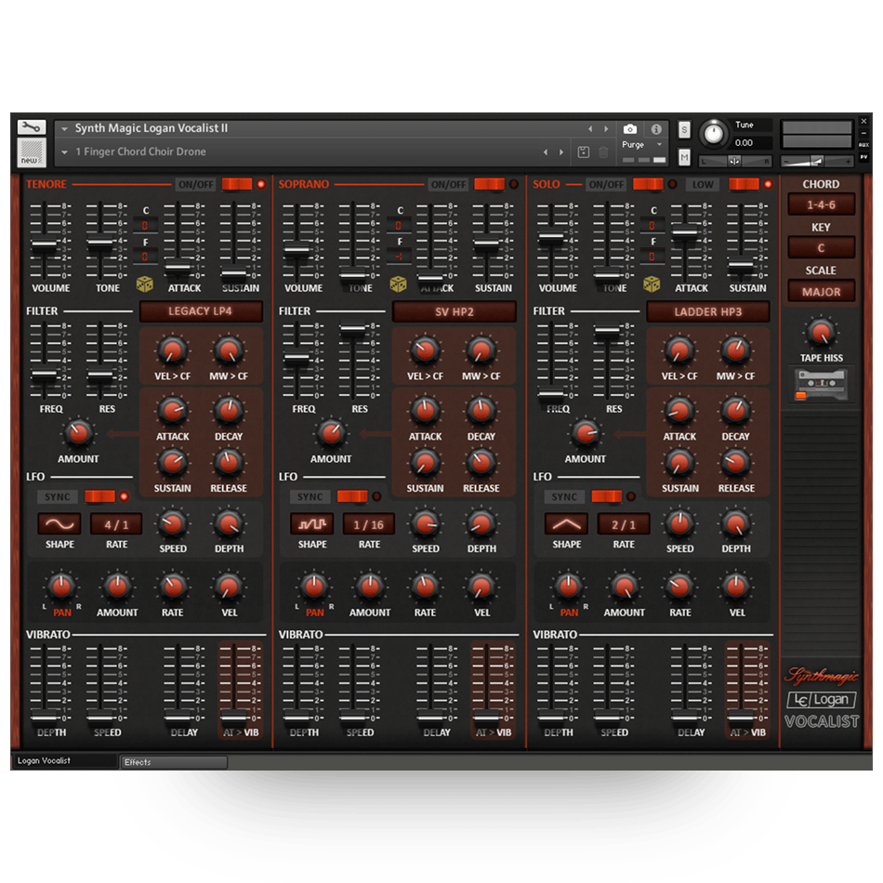The height and width of the screenshot is (883, 883).
Task: Click the Tenore TONE slider
Action: pos(100,244)
